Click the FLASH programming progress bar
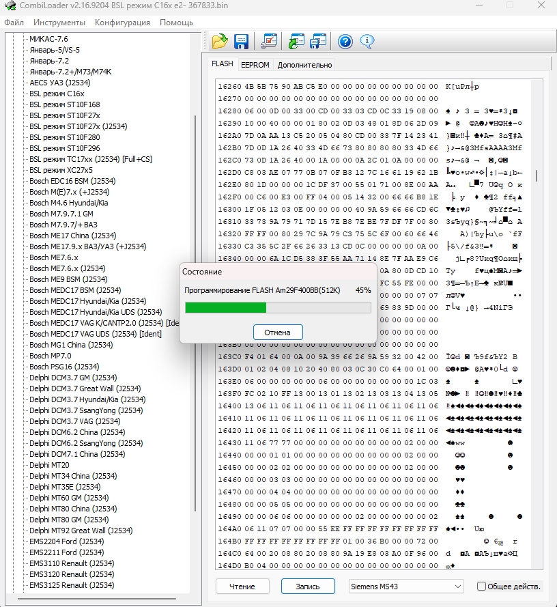 [278, 308]
